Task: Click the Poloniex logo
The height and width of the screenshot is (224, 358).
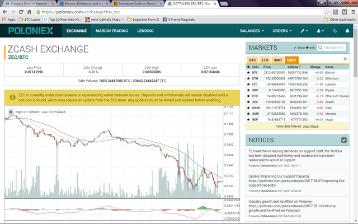Action: pos(31,31)
